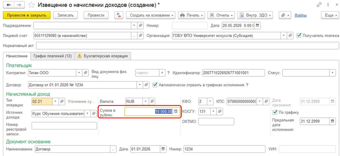Click Провести и закрыть button
Image resolution: width=340 pixels, height=156 pixels.
[x=27, y=15]
